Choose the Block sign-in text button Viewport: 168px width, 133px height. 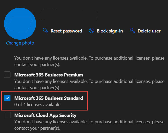pyautogui.click(x=110, y=31)
